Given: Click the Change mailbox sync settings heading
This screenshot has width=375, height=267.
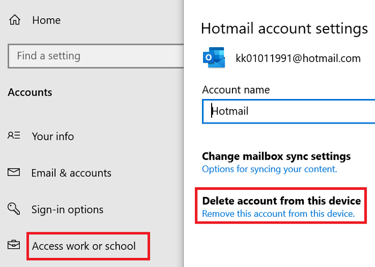Looking at the screenshot, I should click(x=276, y=156).
